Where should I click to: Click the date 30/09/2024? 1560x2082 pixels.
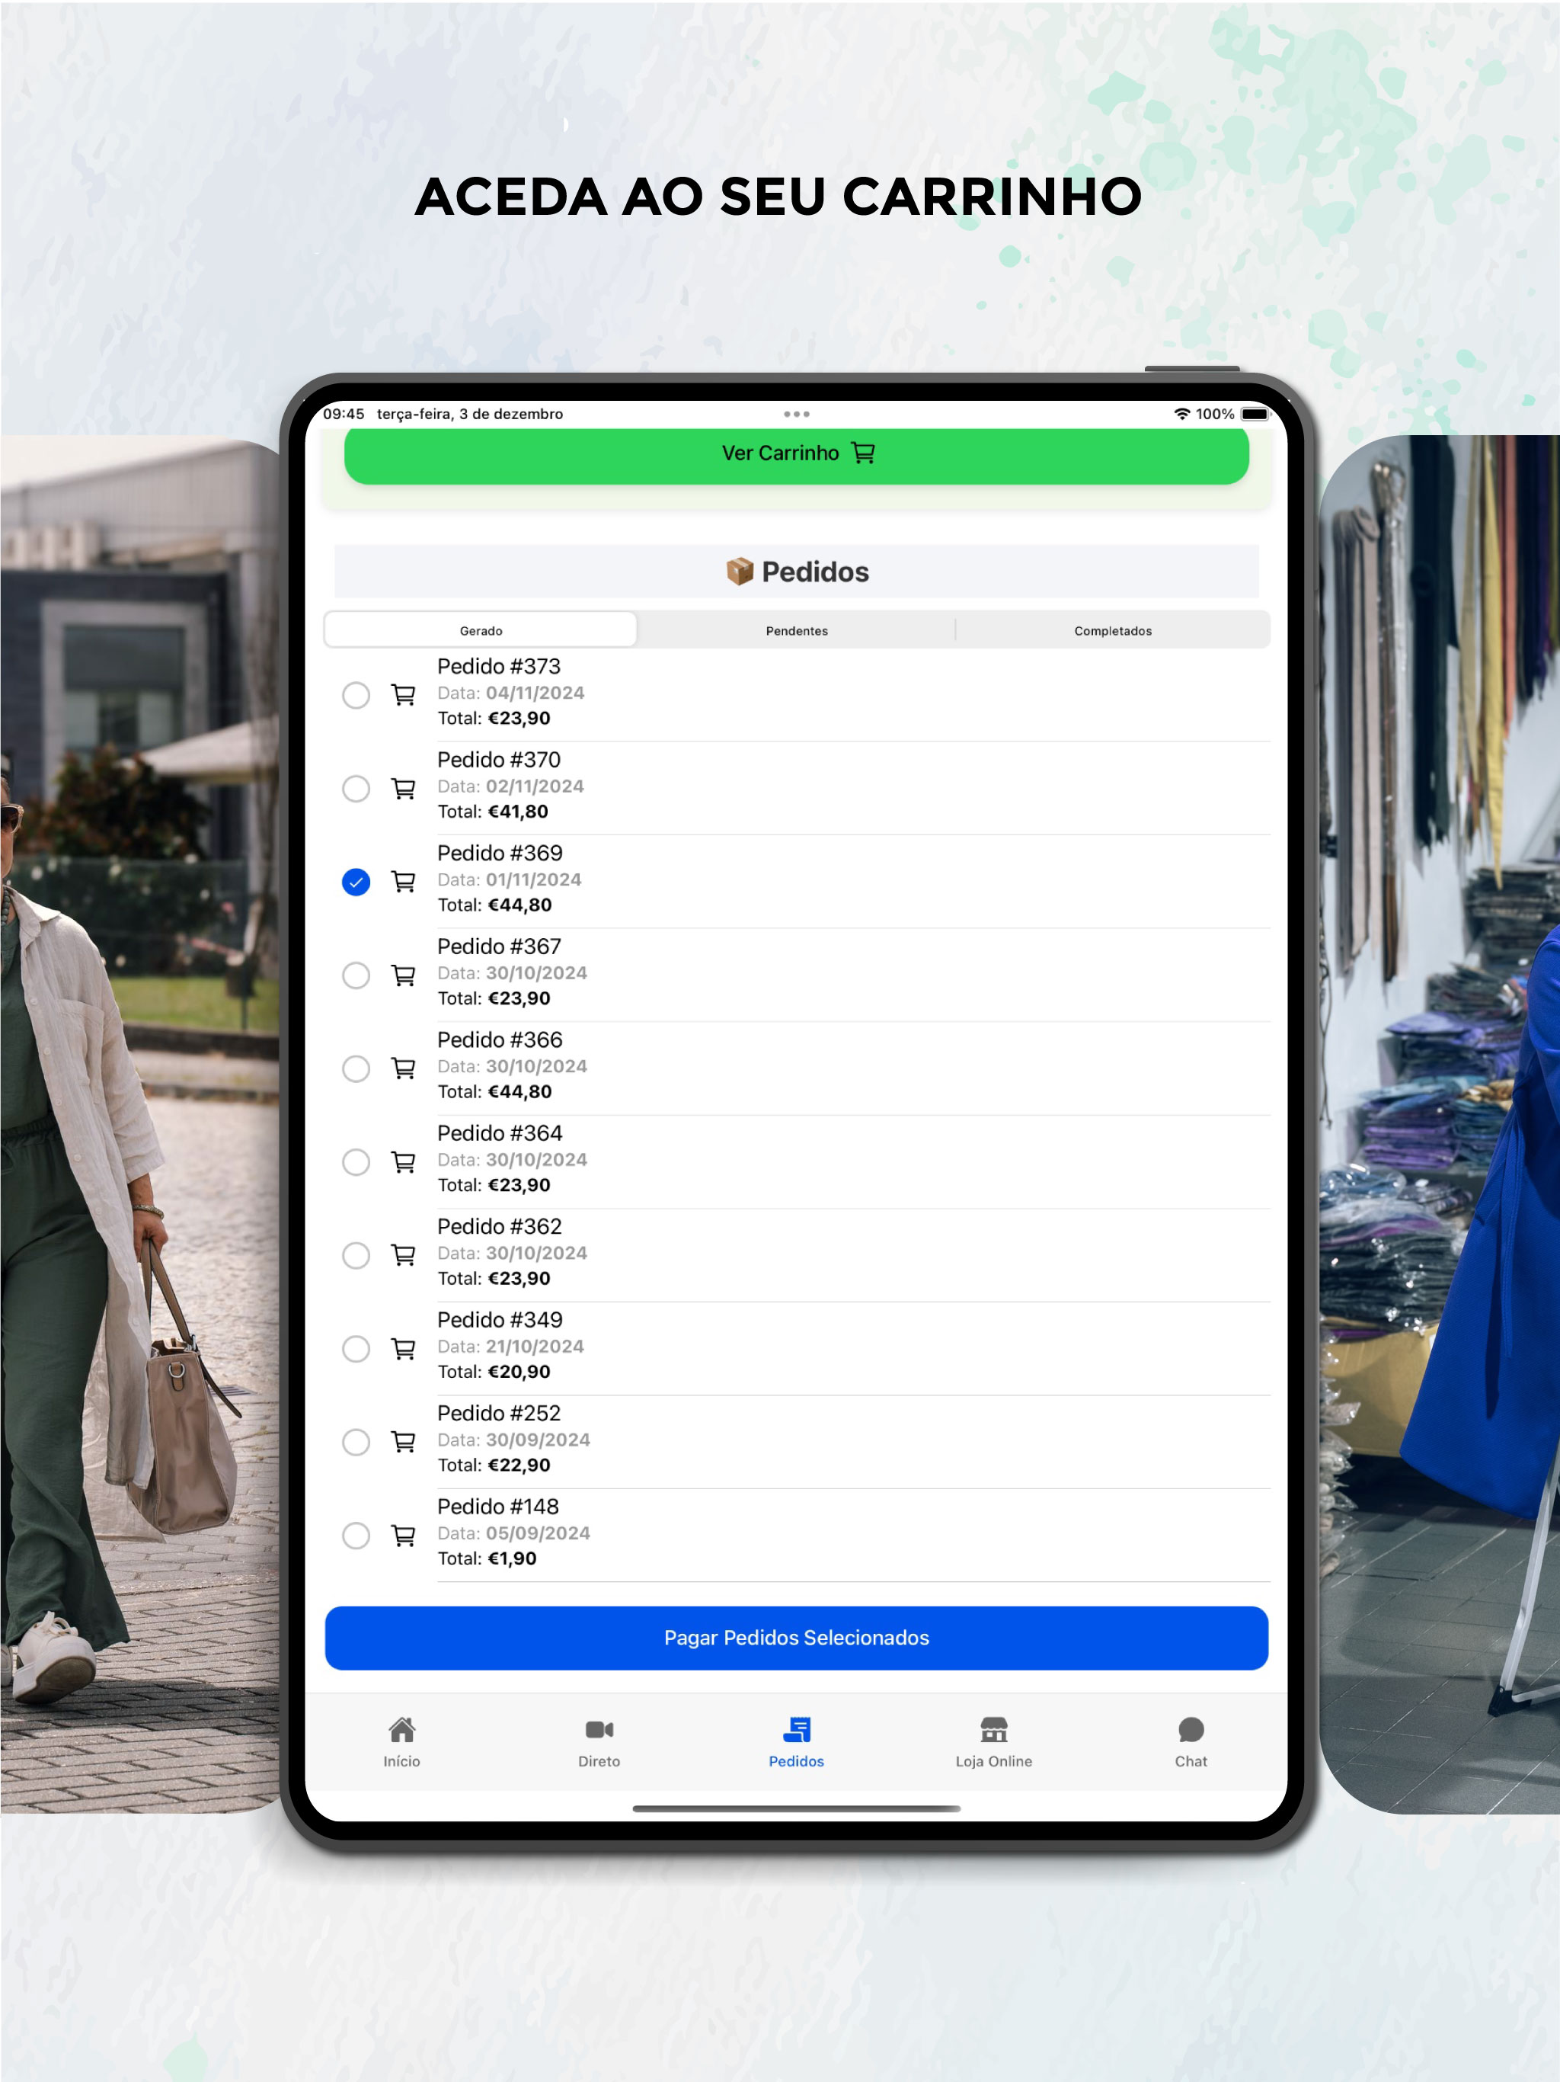pos(537,1439)
